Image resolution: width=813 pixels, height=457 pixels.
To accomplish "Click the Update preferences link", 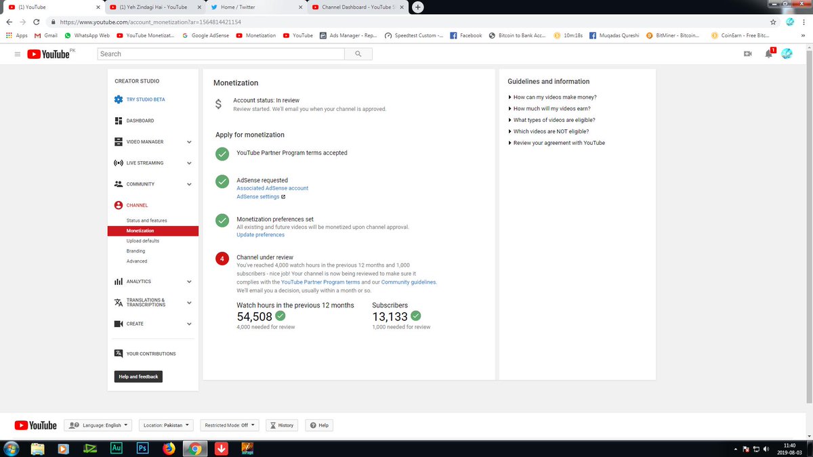I will pos(261,235).
